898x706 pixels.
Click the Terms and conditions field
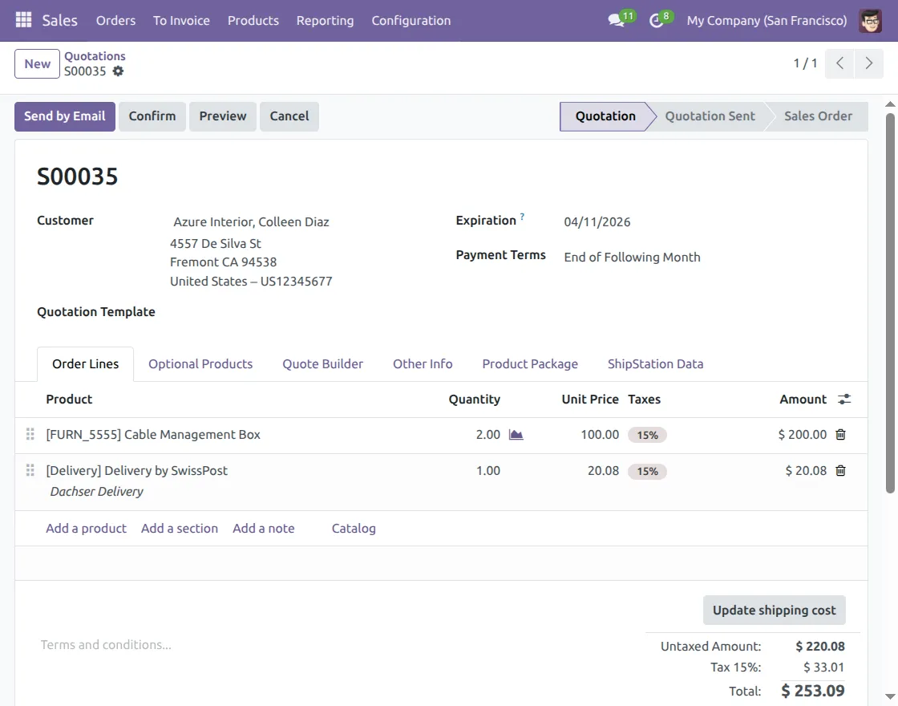click(x=105, y=644)
